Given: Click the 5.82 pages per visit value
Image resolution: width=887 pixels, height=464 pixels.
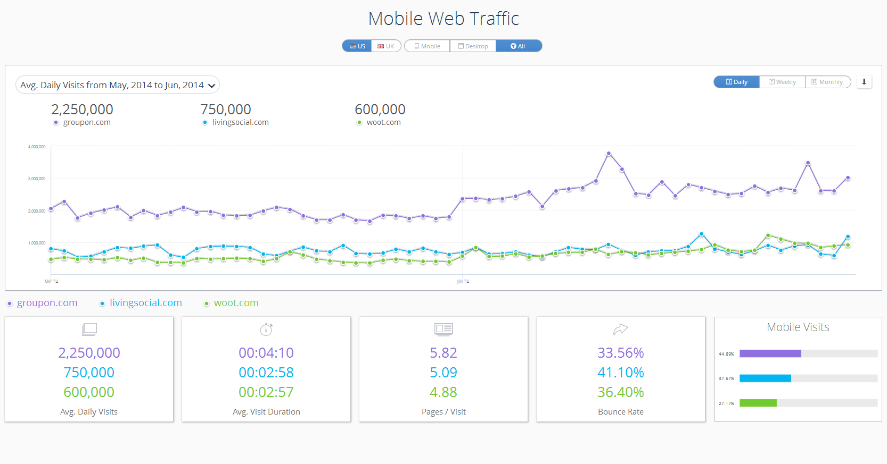Looking at the screenshot, I should click(x=443, y=353).
